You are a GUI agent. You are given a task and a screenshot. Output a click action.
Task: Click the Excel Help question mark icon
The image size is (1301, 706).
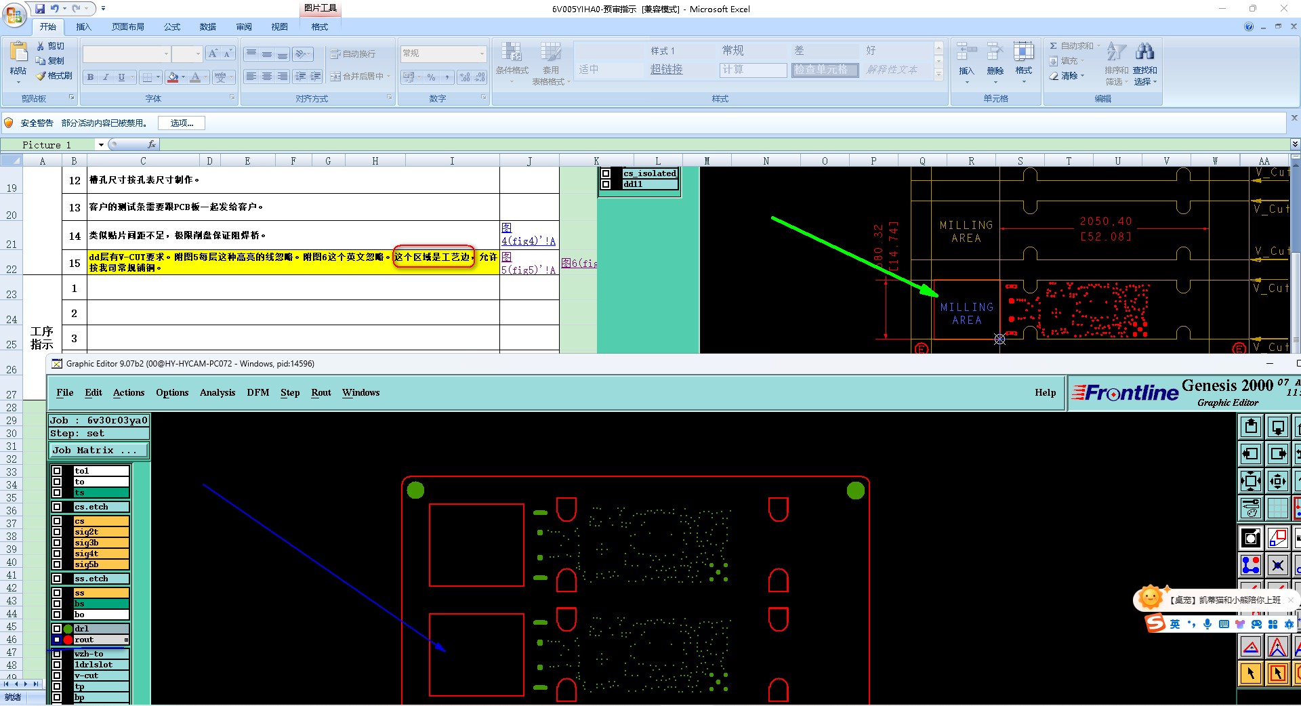tap(1249, 26)
